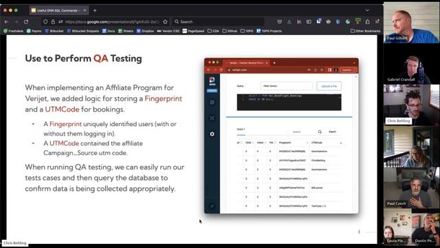
Task: Expand the list all tabs chevron
Action: click(367, 10)
